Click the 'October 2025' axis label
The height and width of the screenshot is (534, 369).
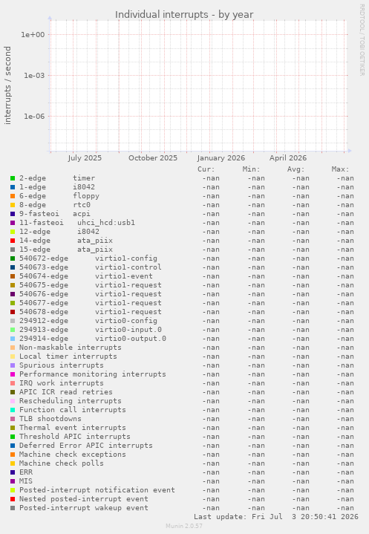coord(153,158)
